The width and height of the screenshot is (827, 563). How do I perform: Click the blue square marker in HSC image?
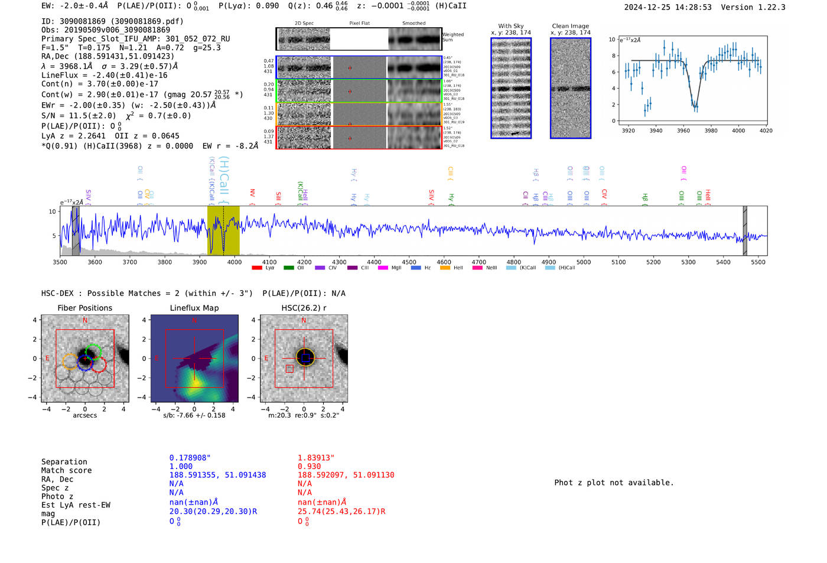305,358
